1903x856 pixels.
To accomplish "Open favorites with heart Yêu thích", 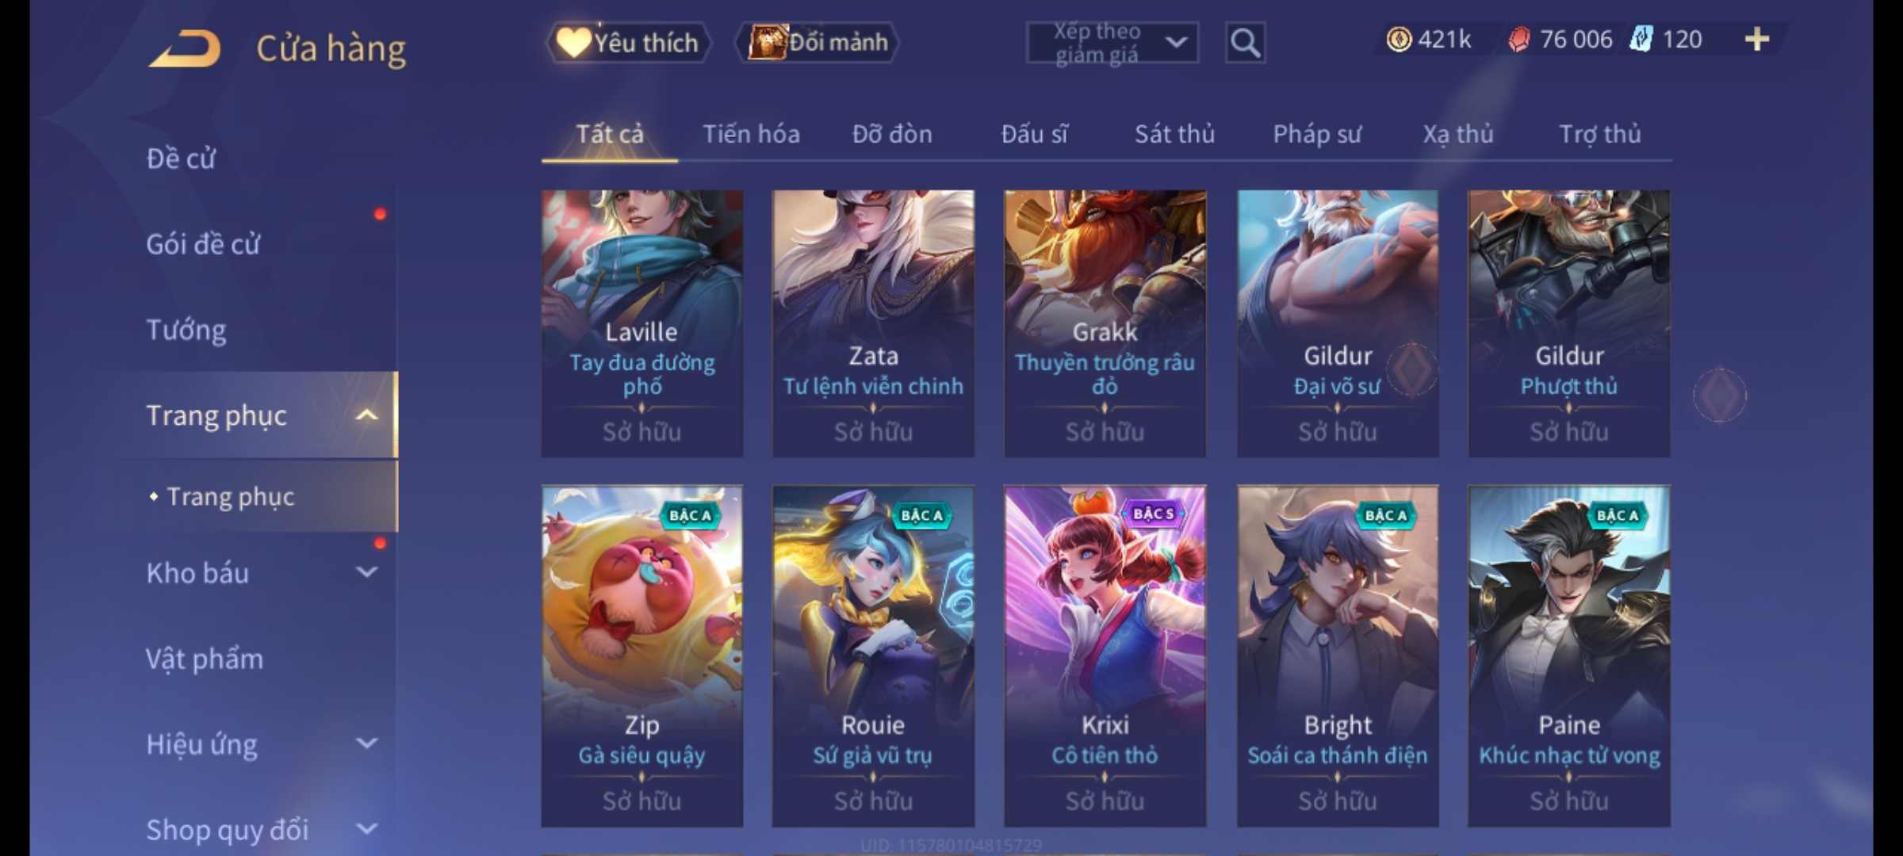I will coord(628,43).
